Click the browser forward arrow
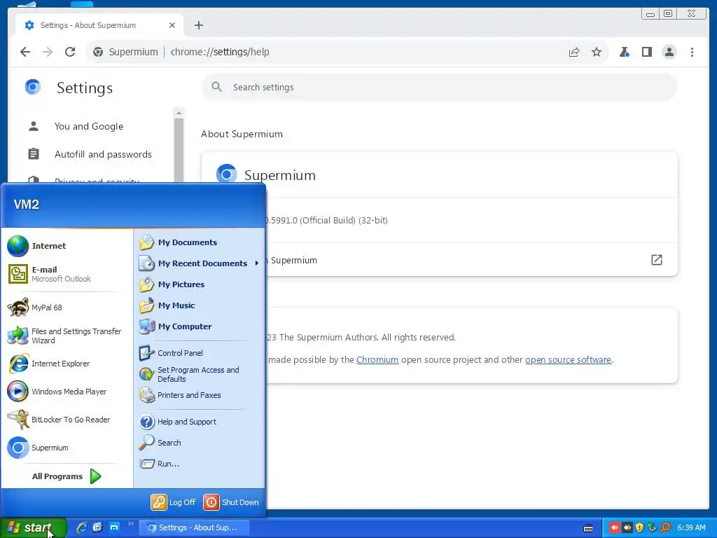The height and width of the screenshot is (538, 717). click(48, 52)
